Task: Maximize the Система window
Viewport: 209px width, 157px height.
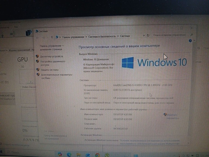Action: [182, 28]
